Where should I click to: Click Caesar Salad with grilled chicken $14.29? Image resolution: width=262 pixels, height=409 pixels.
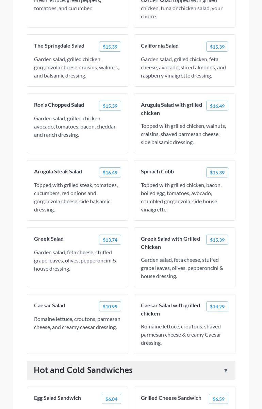click(217, 307)
